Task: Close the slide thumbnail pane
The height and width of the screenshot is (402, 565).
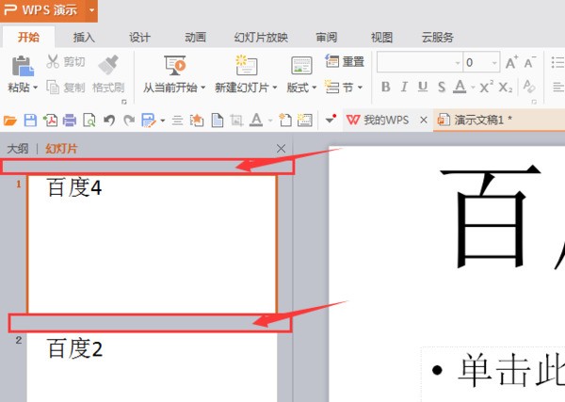Action: click(x=281, y=149)
